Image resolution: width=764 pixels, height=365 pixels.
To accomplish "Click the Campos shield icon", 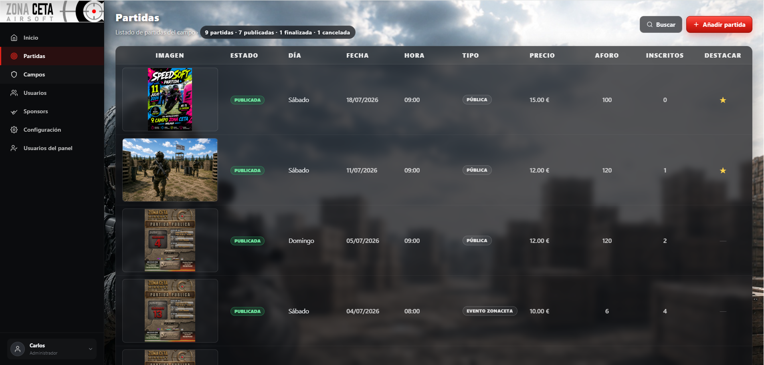I will 14,74.
